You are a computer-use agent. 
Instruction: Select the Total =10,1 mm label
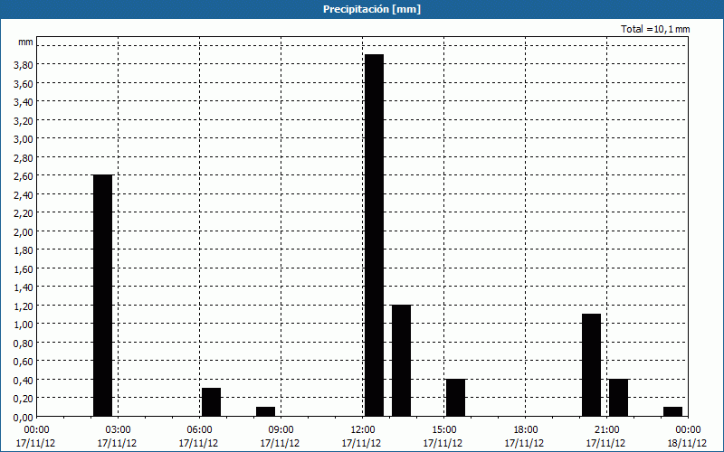(x=655, y=29)
